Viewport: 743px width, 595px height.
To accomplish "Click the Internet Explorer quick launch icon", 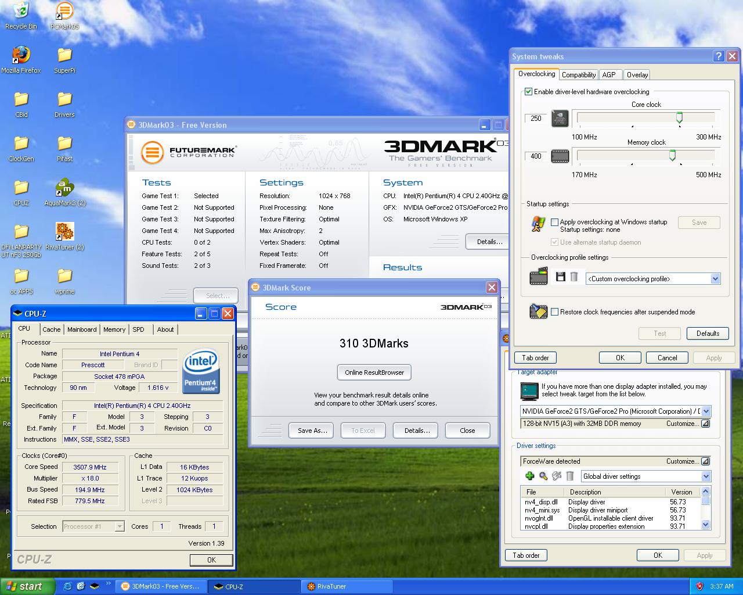I will 67,586.
